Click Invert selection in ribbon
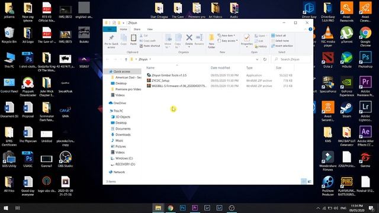 [x=282, y=46]
